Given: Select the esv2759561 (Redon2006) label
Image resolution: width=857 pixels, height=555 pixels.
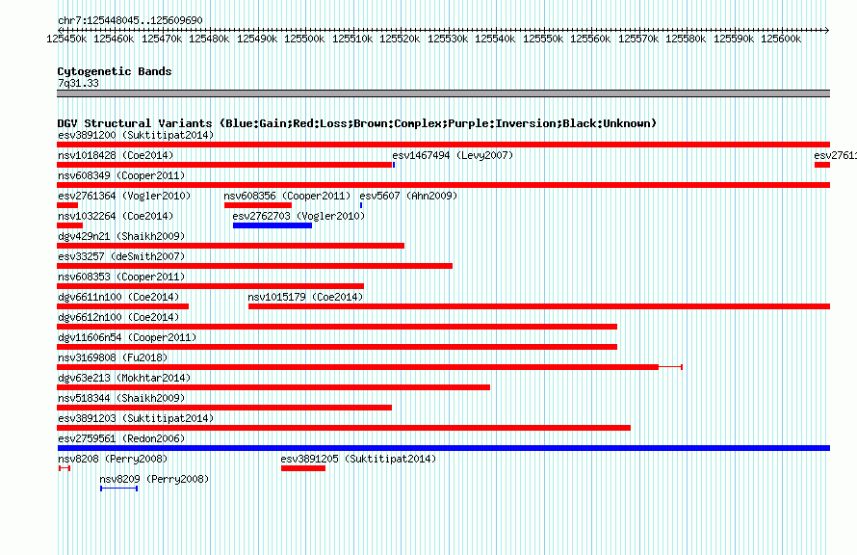Looking at the screenshot, I should 121,438.
